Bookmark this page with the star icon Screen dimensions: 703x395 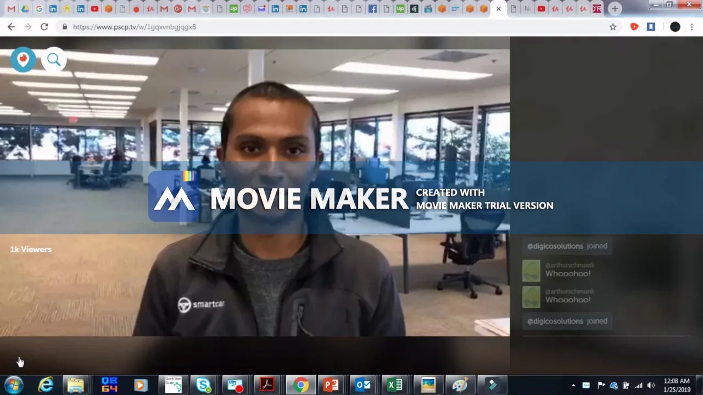coord(613,26)
